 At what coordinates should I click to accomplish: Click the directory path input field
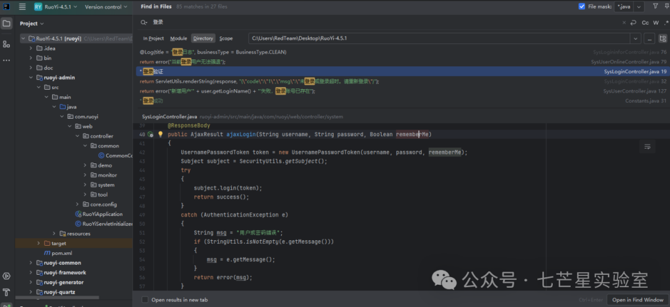click(439, 38)
